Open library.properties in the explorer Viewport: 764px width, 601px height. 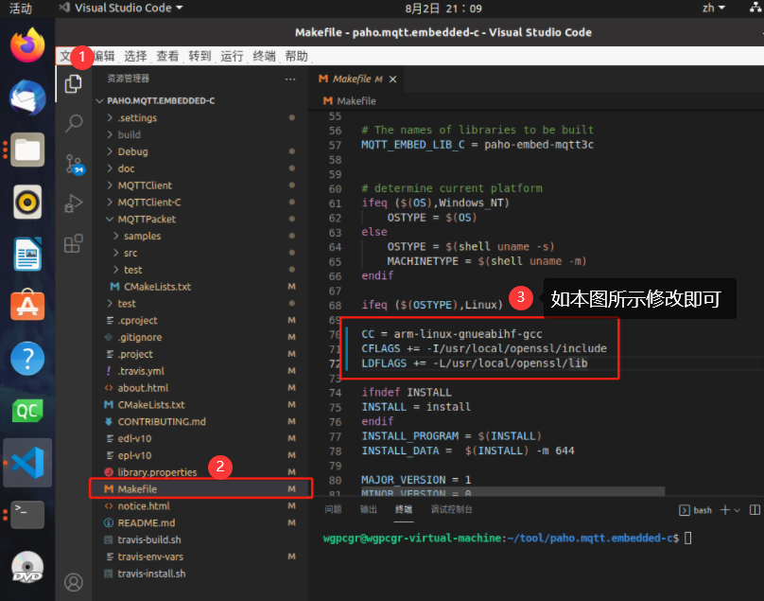click(200, 472)
